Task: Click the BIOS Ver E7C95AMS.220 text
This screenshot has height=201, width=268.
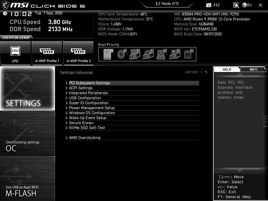Action: coord(195,29)
